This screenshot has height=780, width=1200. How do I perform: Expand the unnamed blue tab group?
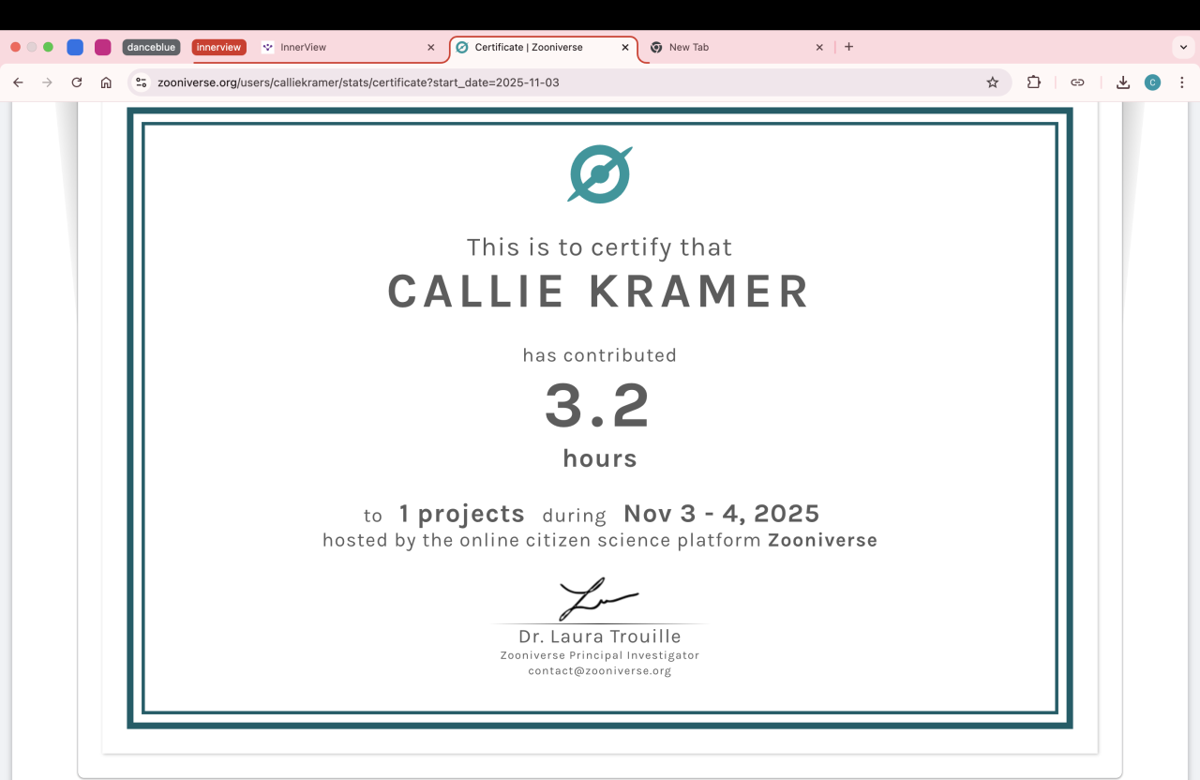(x=75, y=47)
